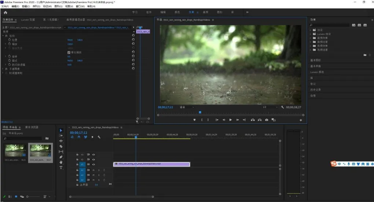374x202 pixels.
Task: Open the 窗口(W) menu
Action: 80,7
